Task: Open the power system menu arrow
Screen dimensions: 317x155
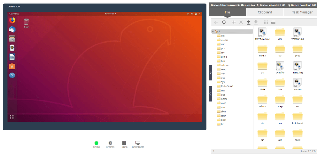Action: [x=199, y=14]
